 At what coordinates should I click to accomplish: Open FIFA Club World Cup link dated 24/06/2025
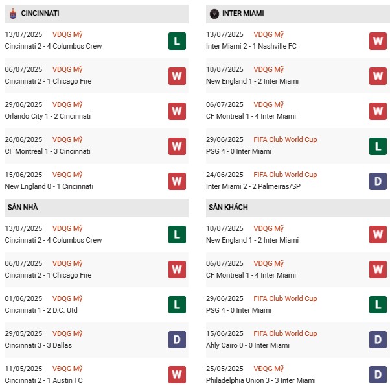click(285, 175)
